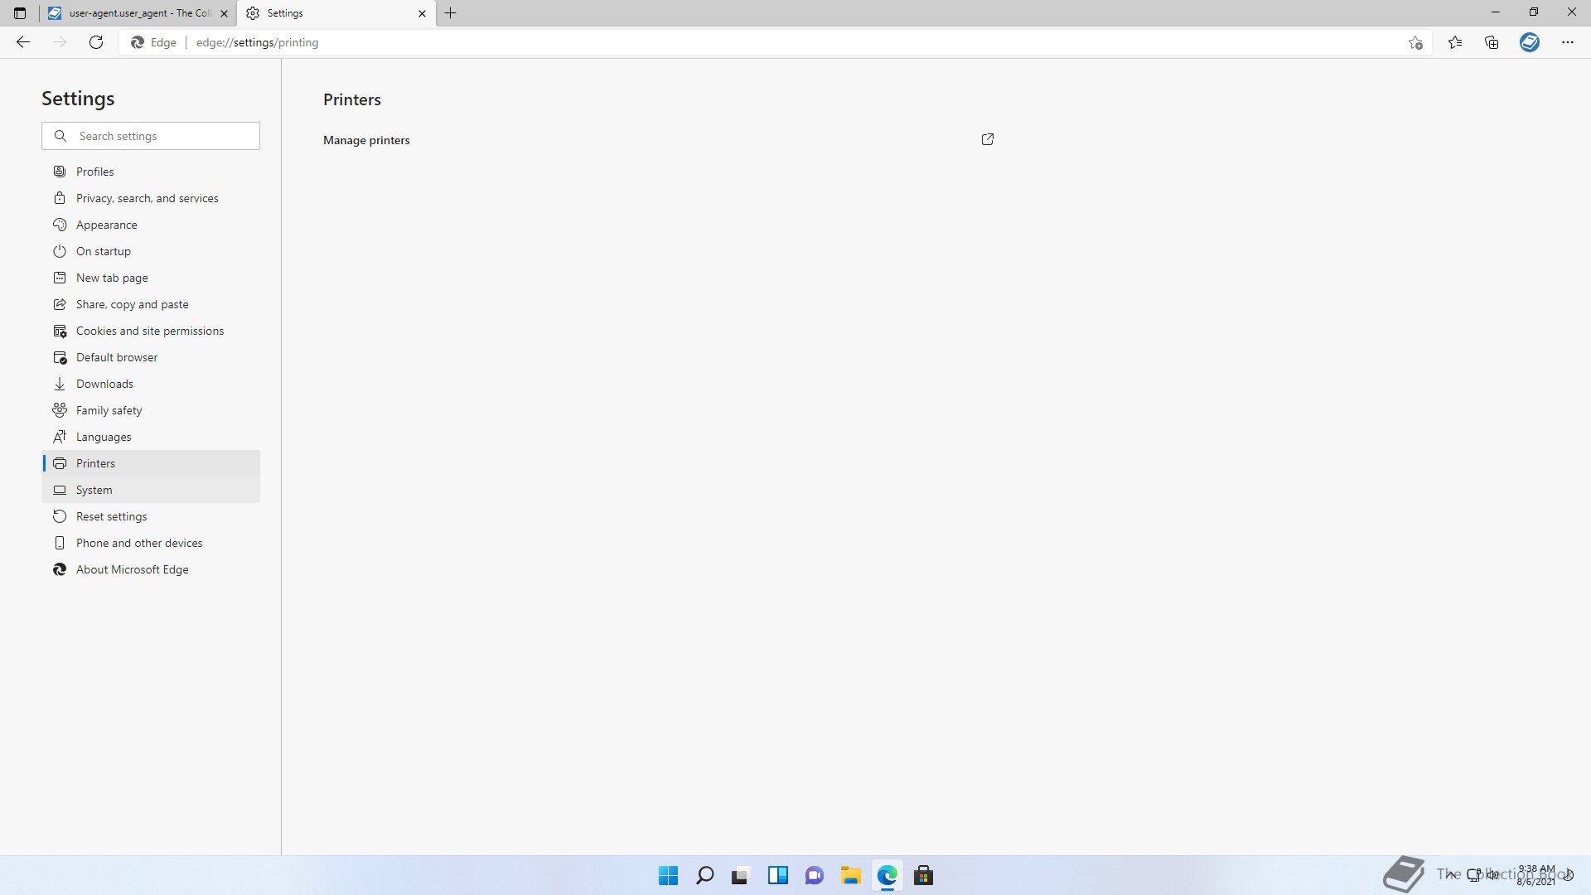The width and height of the screenshot is (1591, 895).
Task: Open a new tab with plus button
Action: point(451,13)
